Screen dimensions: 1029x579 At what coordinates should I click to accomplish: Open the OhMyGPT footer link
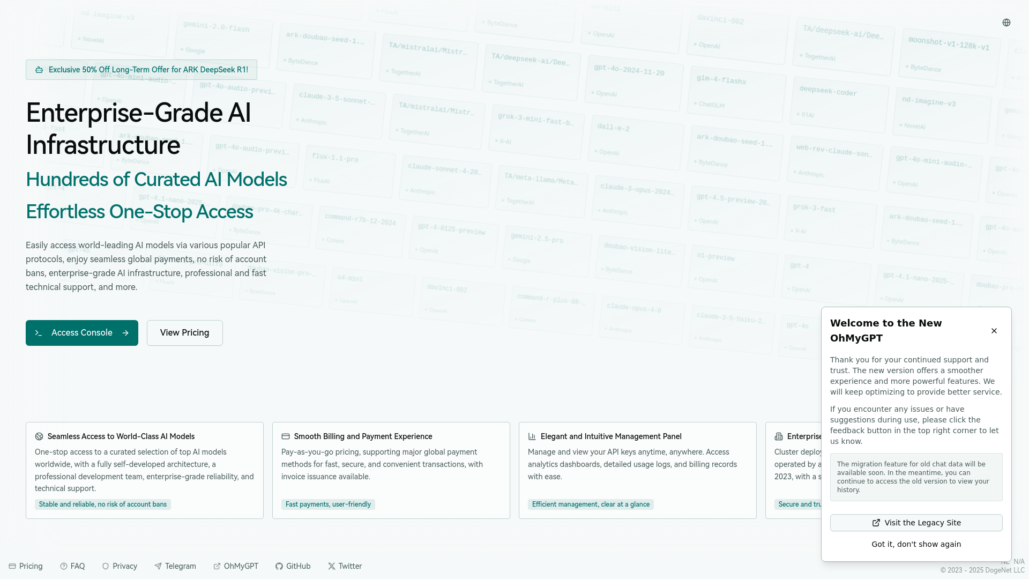(236, 566)
